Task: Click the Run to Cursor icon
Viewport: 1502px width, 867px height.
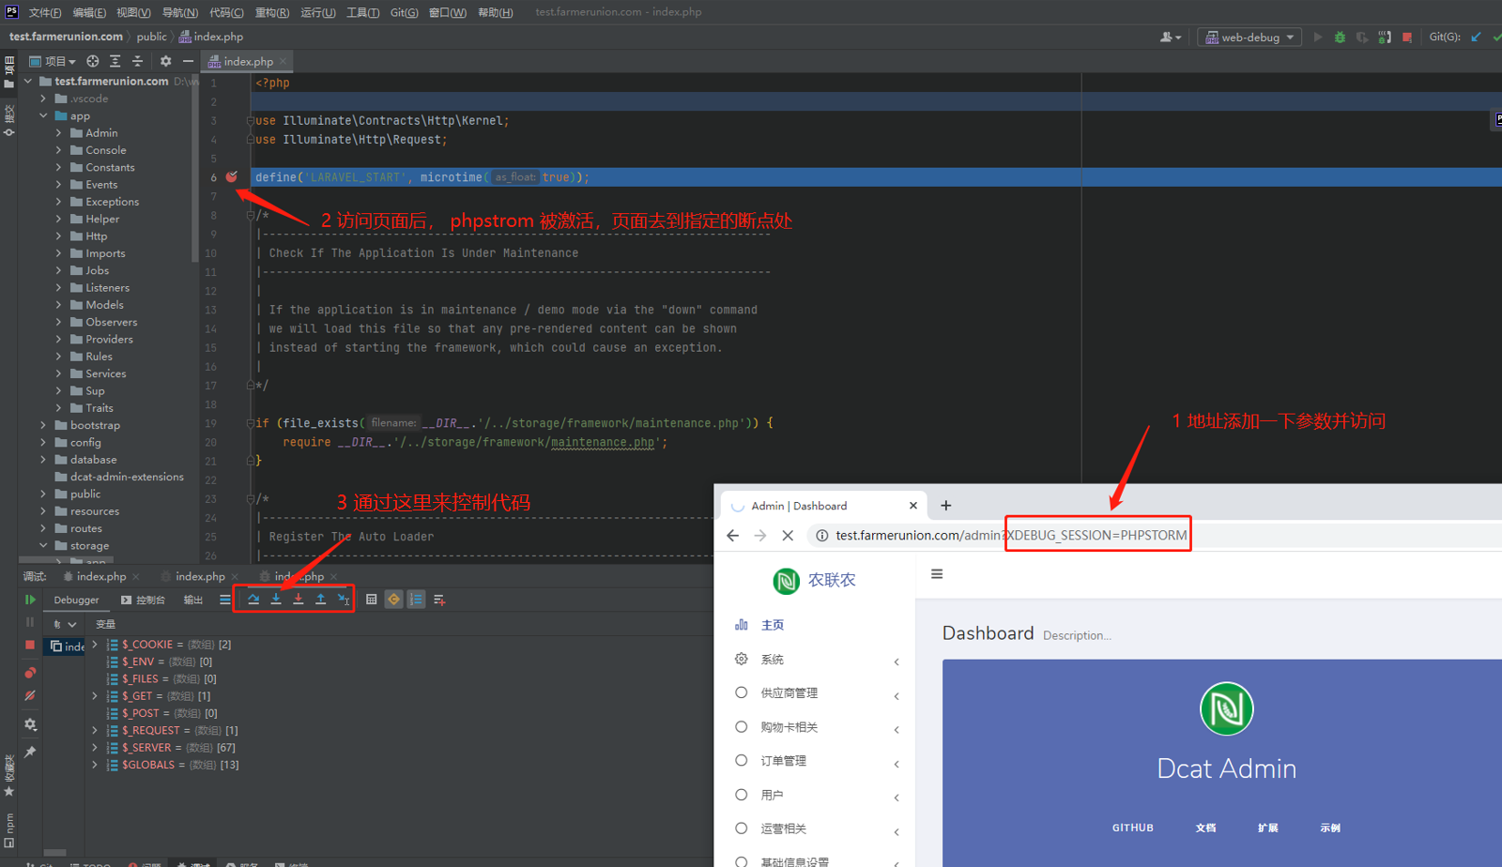Action: [x=344, y=600]
